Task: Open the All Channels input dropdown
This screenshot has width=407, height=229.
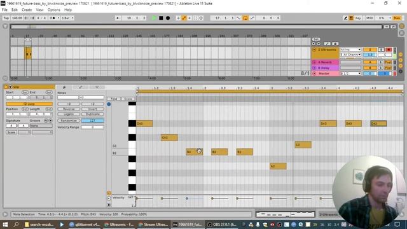Action: [350, 55]
